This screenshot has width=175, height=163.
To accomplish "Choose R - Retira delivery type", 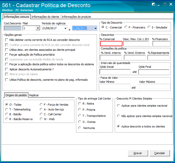I will coord(80,104).
